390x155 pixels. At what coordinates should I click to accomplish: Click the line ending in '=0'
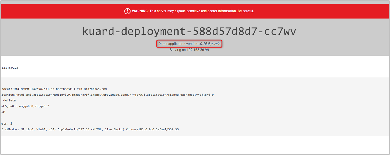pyautogui.click(x=3, y=112)
